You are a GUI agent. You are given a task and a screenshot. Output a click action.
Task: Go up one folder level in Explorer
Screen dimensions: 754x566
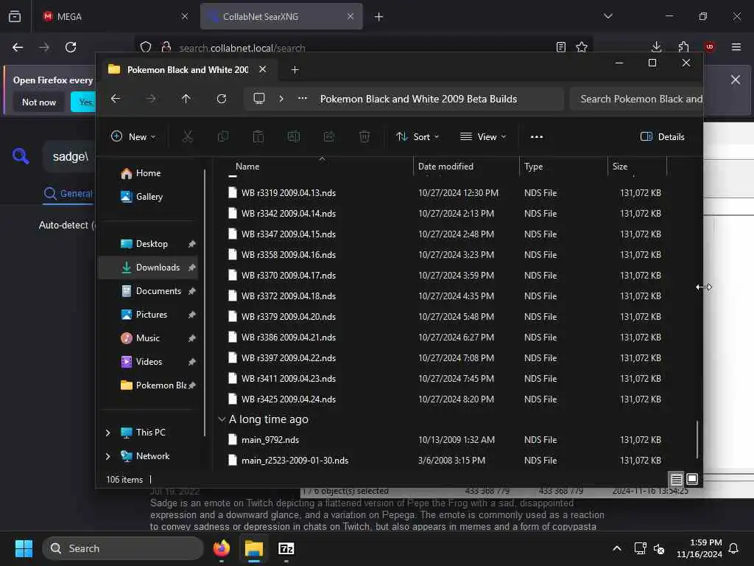pos(186,99)
